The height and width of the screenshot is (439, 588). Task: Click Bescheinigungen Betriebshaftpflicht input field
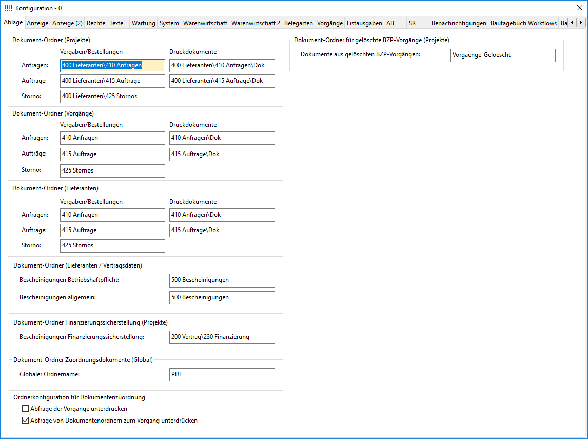[222, 280]
